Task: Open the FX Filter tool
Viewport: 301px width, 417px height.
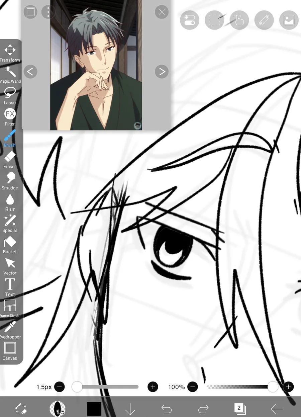Action: [10, 117]
